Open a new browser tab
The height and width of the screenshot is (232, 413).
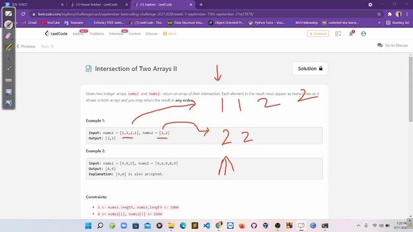tap(201, 5)
